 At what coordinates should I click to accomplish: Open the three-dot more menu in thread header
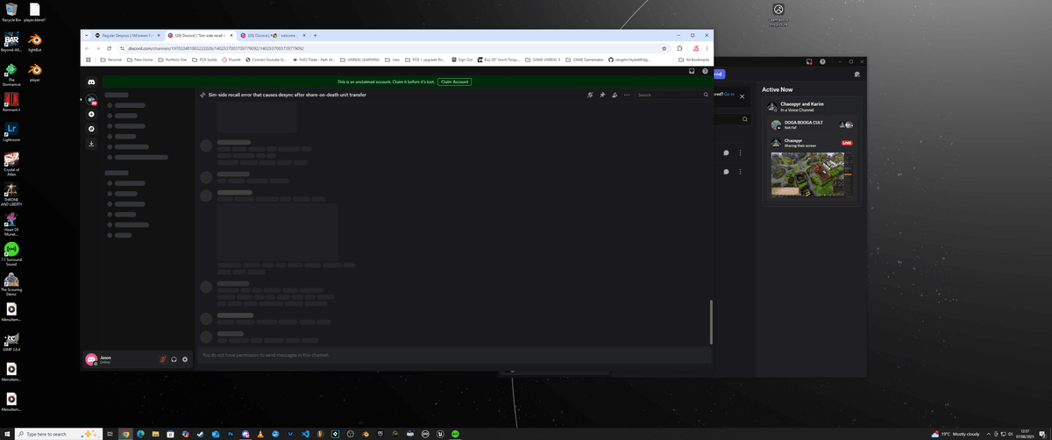click(x=627, y=95)
